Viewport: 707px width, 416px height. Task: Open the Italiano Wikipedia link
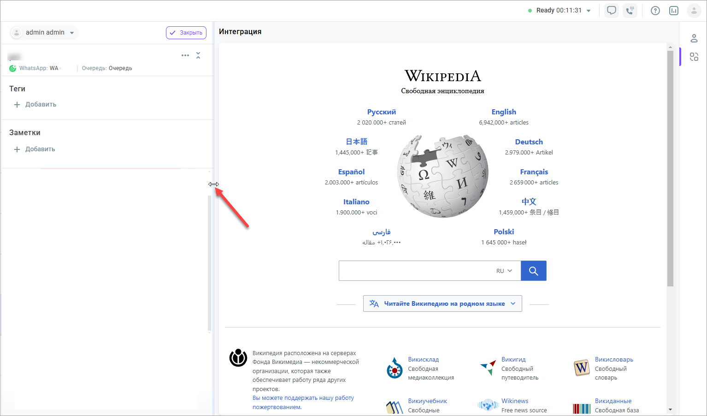click(x=356, y=202)
